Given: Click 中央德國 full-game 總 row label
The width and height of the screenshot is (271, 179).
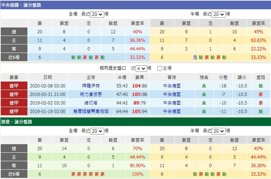Looking at the screenshot, I should click(14, 32).
